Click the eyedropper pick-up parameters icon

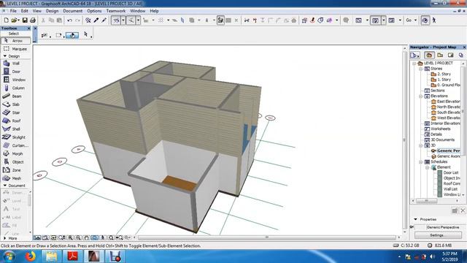pos(96,20)
